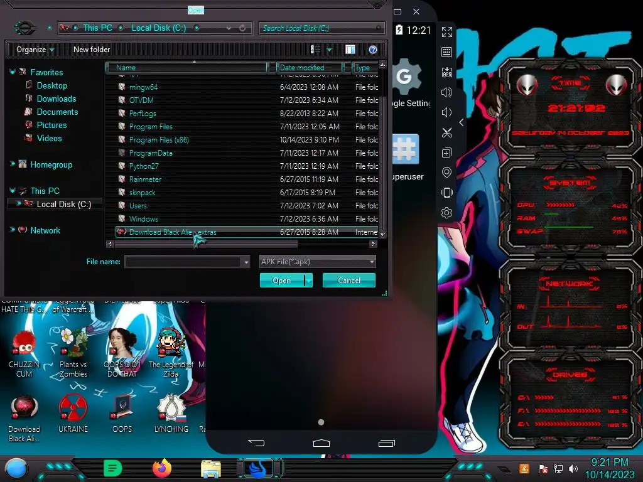Expand address bar path history dropdown
This screenshot has height=482, width=643.
(229, 28)
